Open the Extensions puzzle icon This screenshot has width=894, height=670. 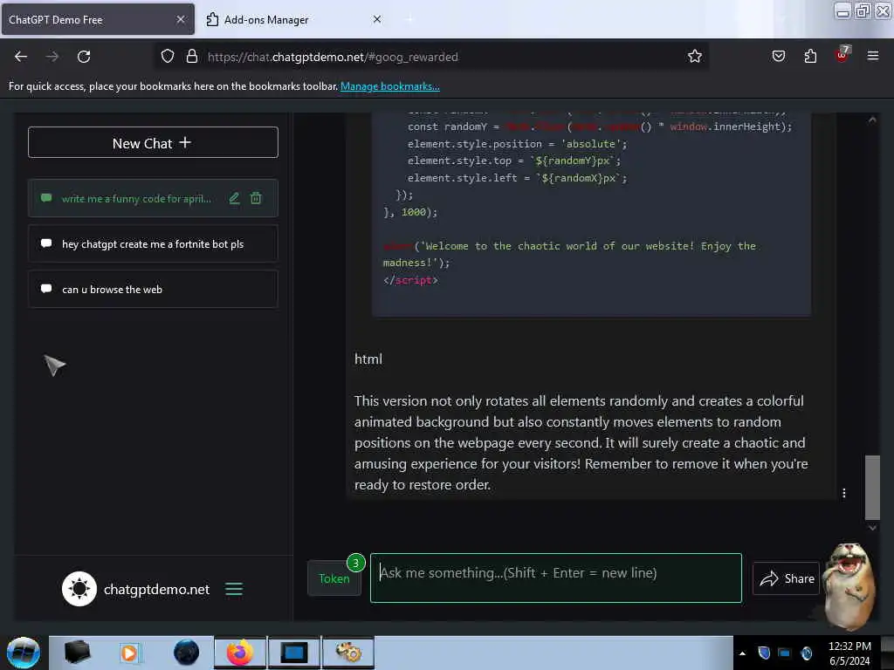click(810, 56)
